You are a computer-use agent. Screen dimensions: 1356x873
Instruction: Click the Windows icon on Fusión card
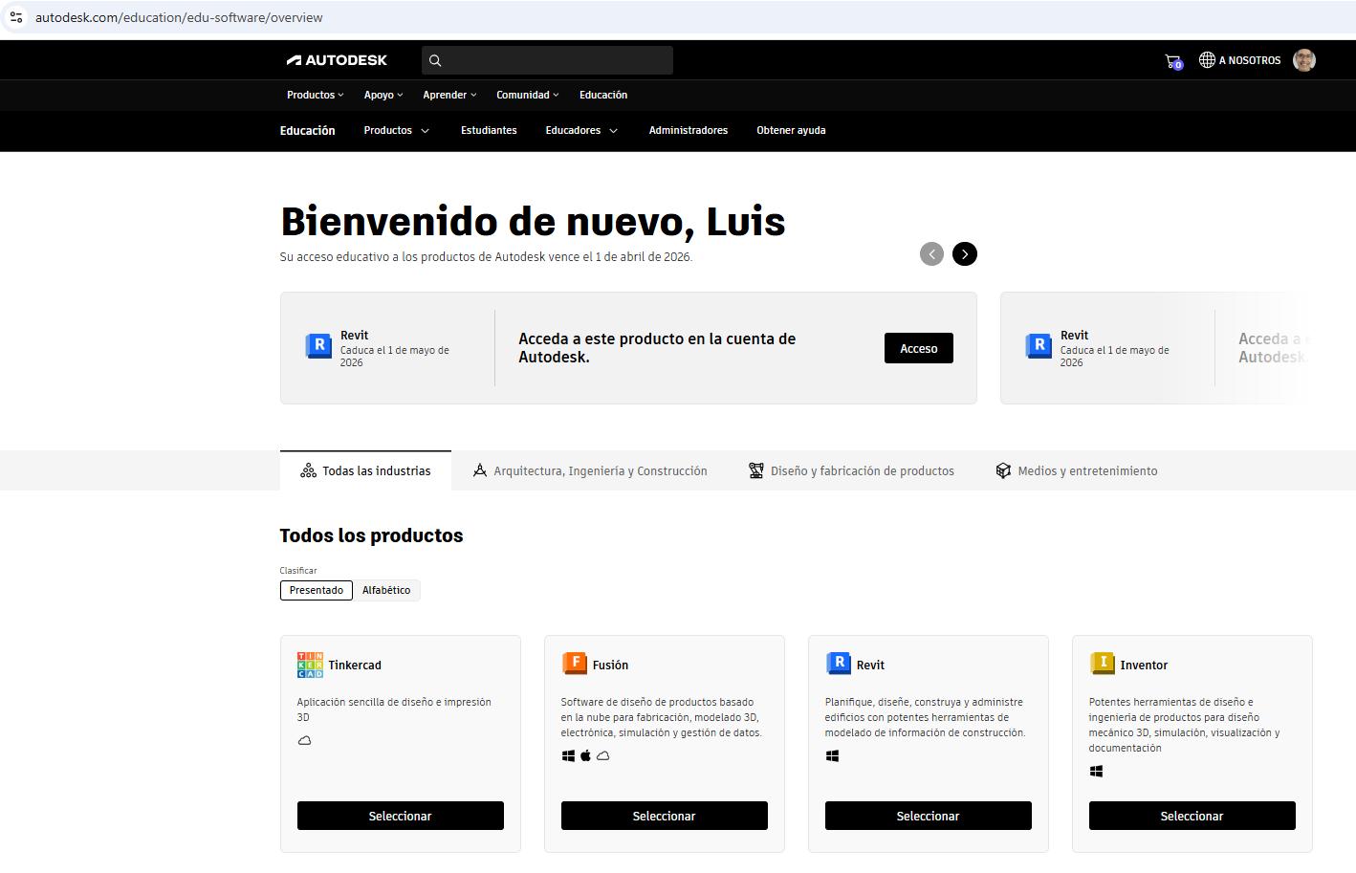(568, 755)
